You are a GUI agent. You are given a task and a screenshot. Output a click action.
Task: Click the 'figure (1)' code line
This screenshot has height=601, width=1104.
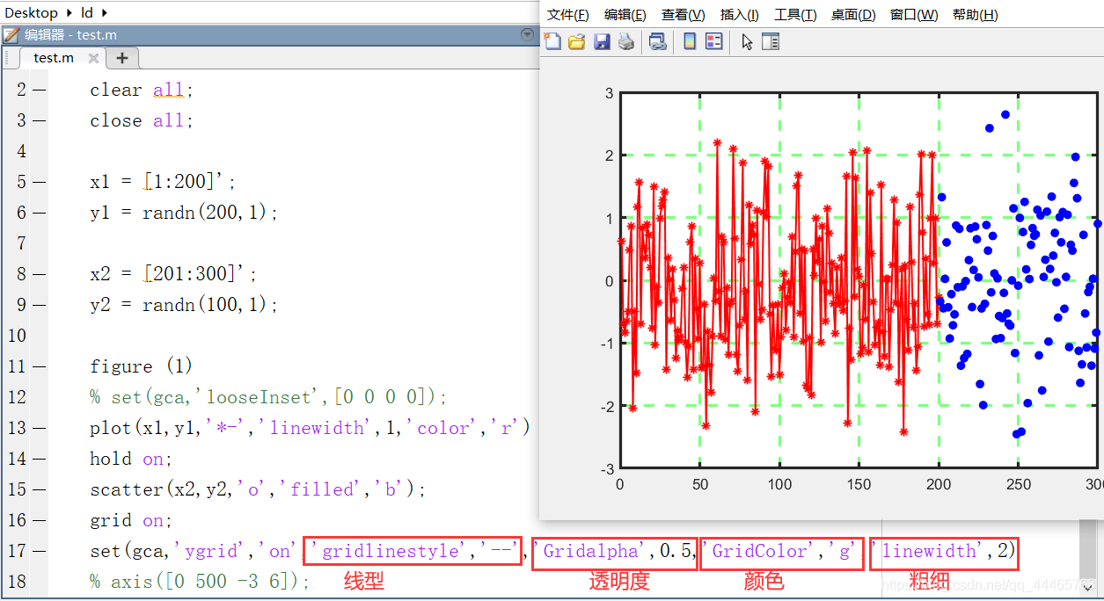click(141, 366)
